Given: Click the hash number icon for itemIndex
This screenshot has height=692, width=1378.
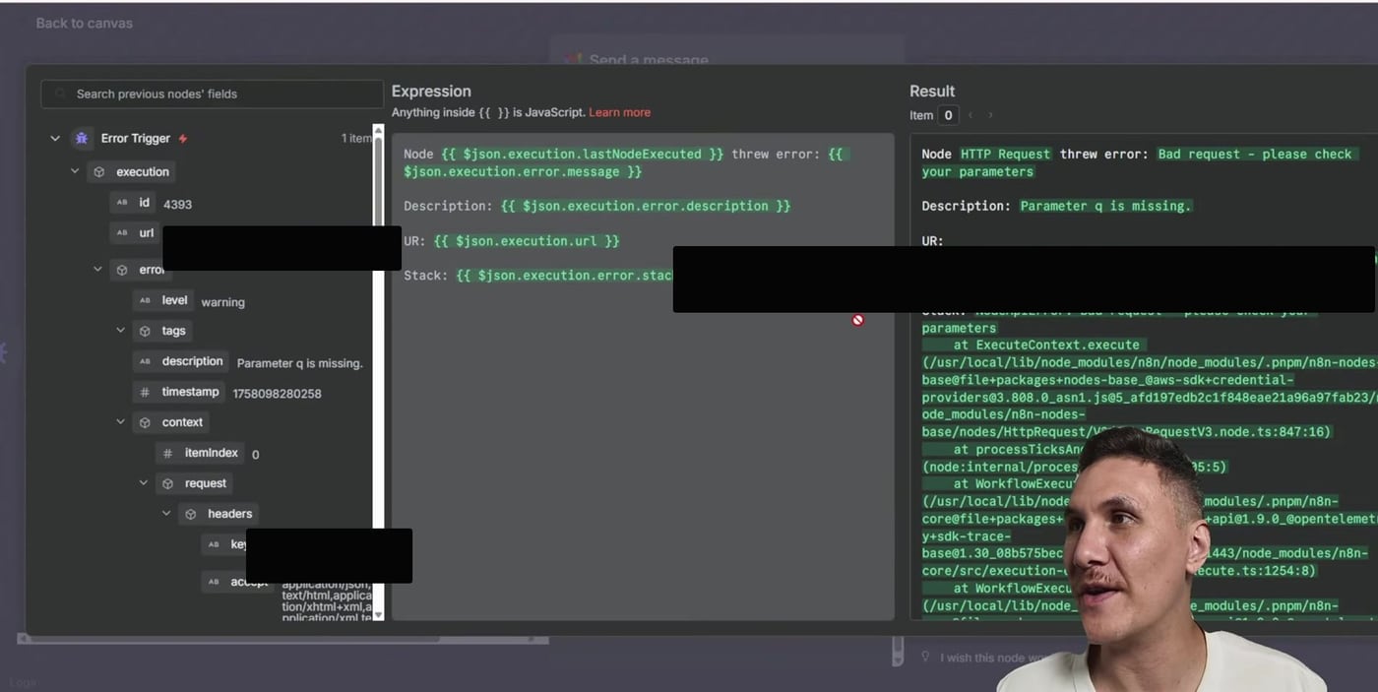Looking at the screenshot, I should 167,454.
